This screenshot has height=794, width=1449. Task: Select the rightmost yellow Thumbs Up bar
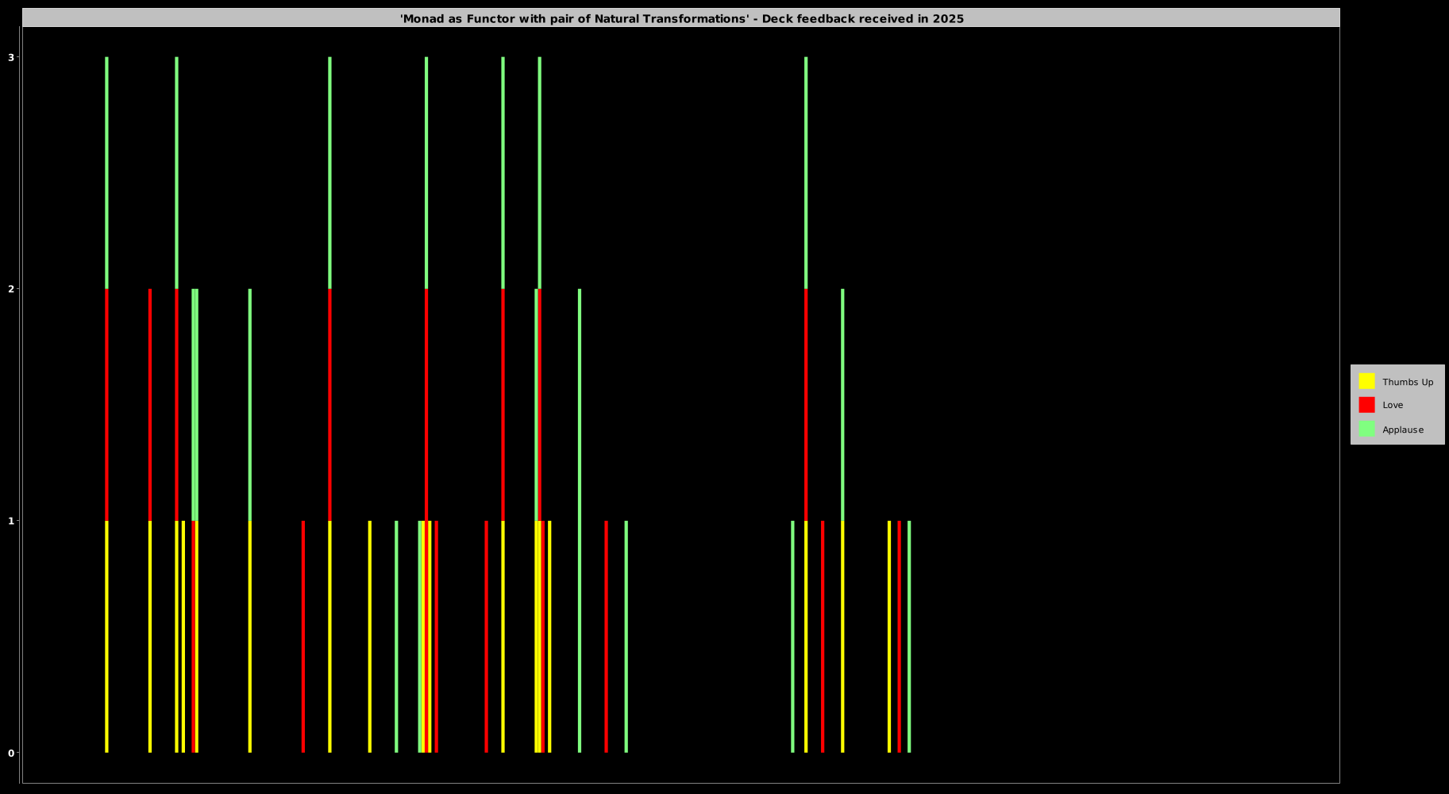pos(889,635)
